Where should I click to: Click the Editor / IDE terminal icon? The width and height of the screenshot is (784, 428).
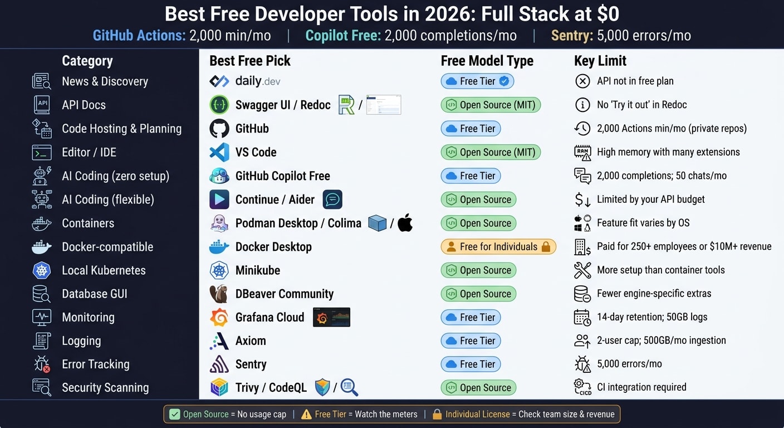[x=42, y=152]
